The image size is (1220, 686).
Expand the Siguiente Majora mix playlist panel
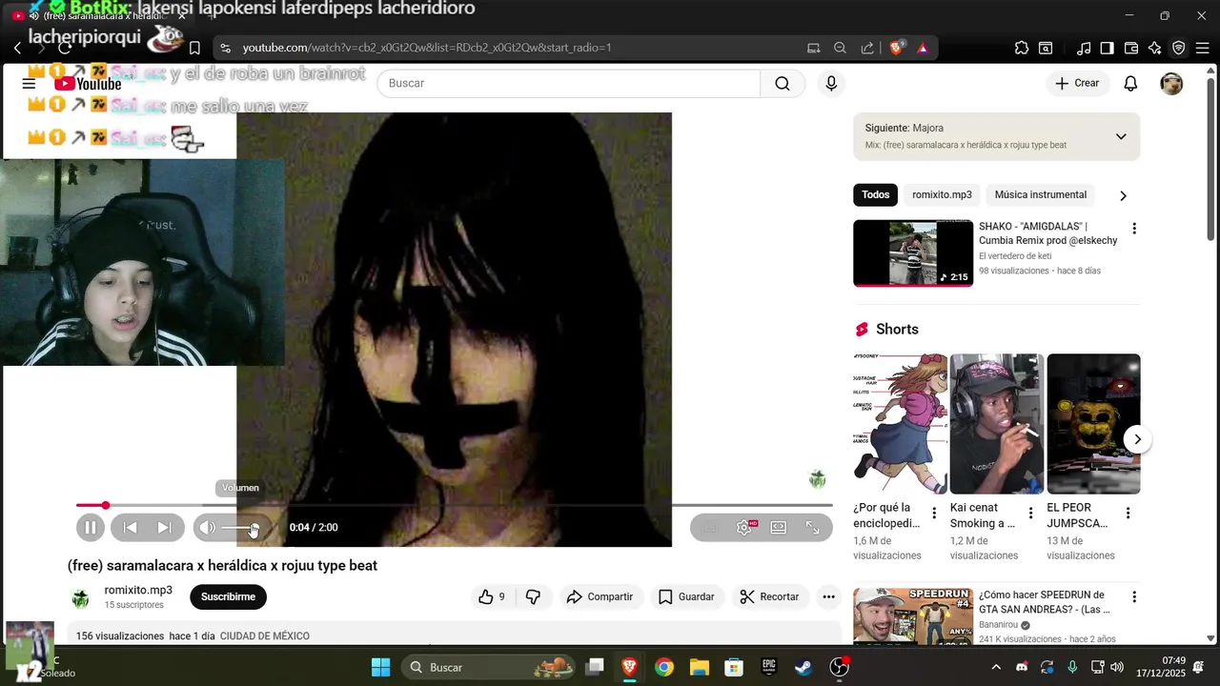[x=1121, y=136]
